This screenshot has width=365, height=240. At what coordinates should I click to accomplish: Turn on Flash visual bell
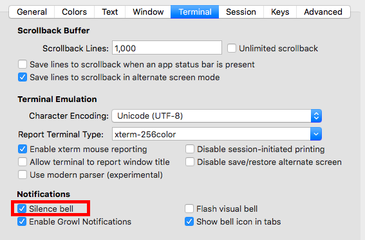(x=189, y=209)
